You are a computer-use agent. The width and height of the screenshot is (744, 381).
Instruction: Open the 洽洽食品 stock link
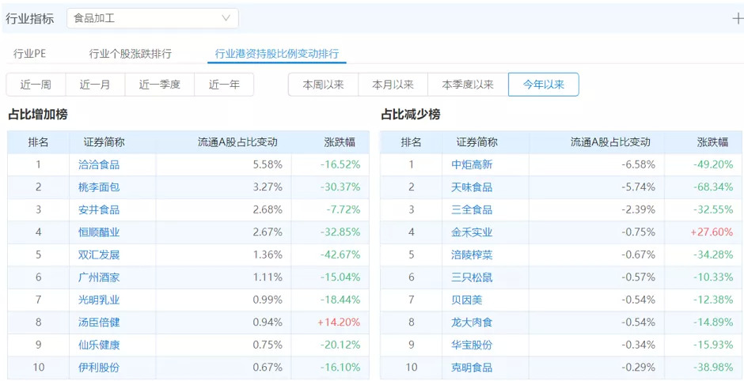point(99,165)
